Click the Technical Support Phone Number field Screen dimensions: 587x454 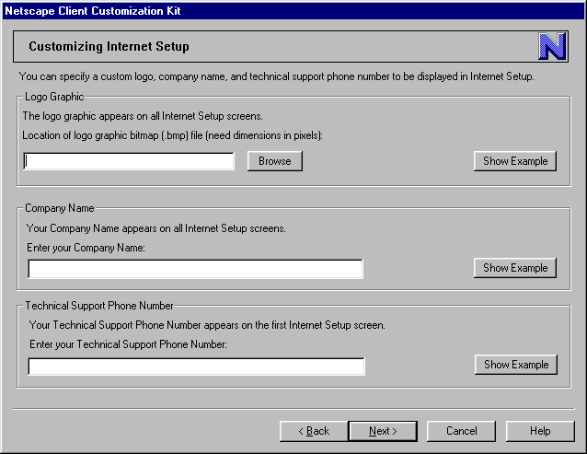196,367
